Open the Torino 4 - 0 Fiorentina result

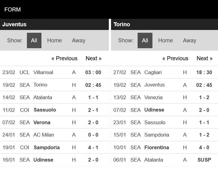click(164, 147)
